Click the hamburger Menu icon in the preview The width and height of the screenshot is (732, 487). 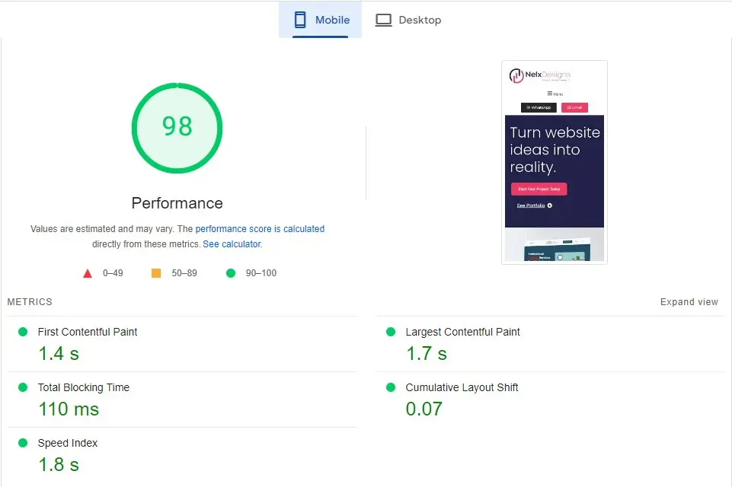pos(550,93)
